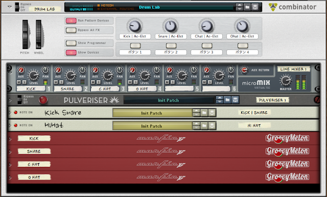The height and width of the screenshot is (197, 327).
Task: Click the KICK channel LEVEL knob
Action: [34, 76]
